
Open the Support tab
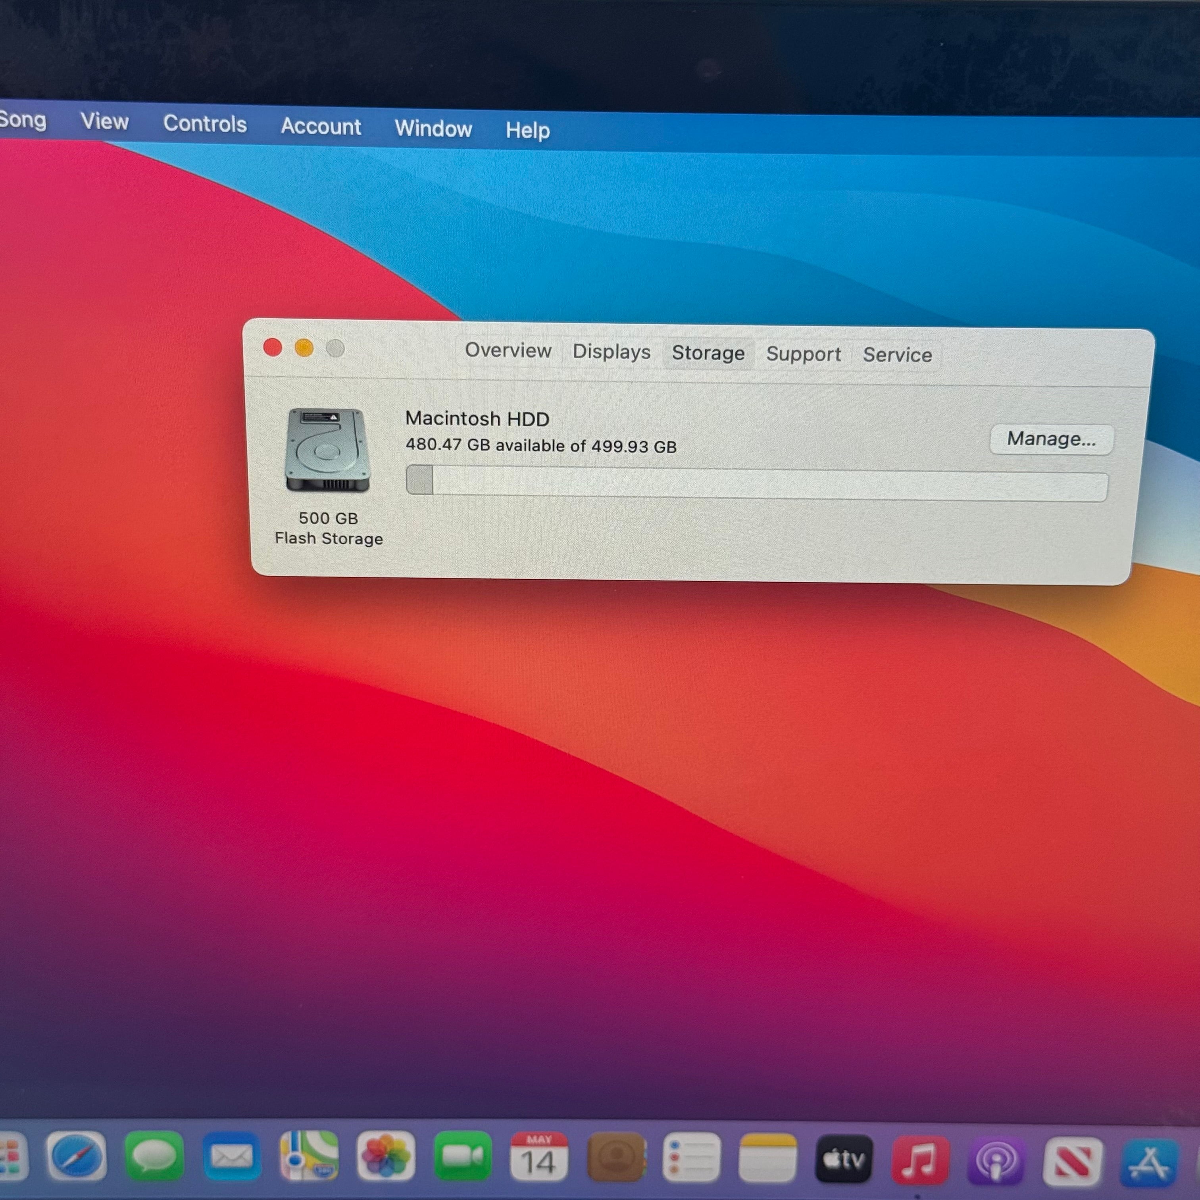point(803,355)
